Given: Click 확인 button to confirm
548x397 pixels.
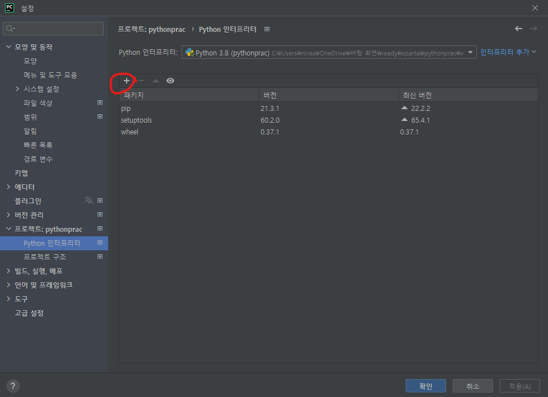Looking at the screenshot, I should point(426,386).
